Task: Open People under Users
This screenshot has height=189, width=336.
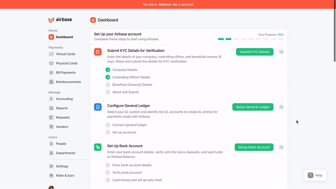Action: pos(61,144)
